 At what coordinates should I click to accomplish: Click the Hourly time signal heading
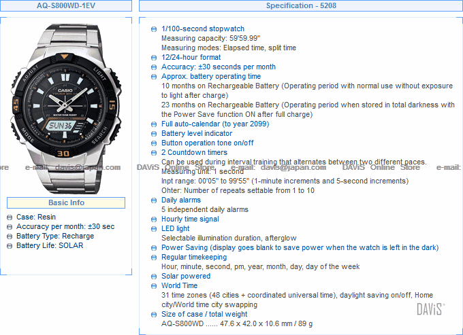[x=190, y=219]
